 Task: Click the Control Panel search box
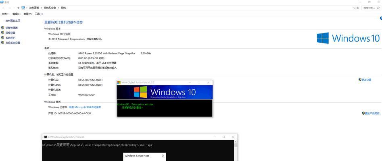(x=371, y=8)
